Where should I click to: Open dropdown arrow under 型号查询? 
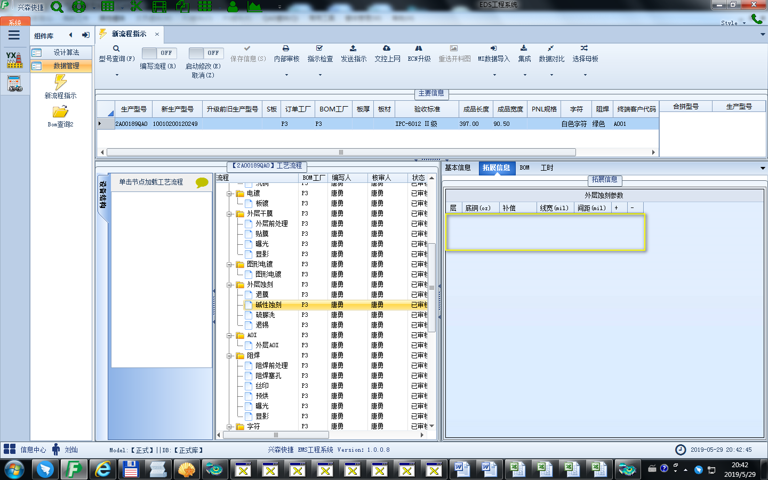pos(117,75)
